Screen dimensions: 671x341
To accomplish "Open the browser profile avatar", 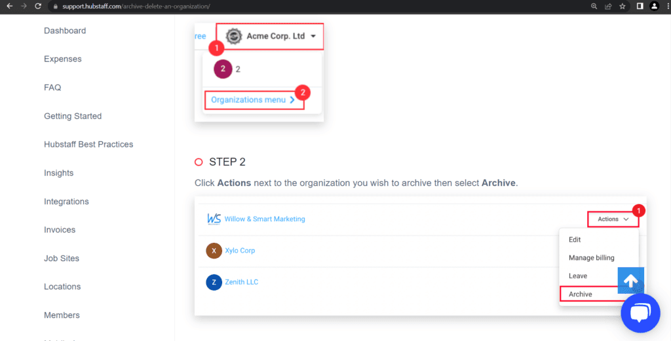I will 654,7.
